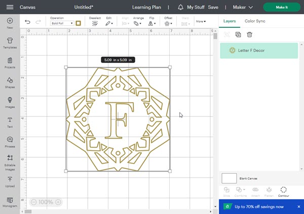Select the Letter F Decor layer
Image resolution: width=304 pixels, height=214 pixels.
[259, 51]
